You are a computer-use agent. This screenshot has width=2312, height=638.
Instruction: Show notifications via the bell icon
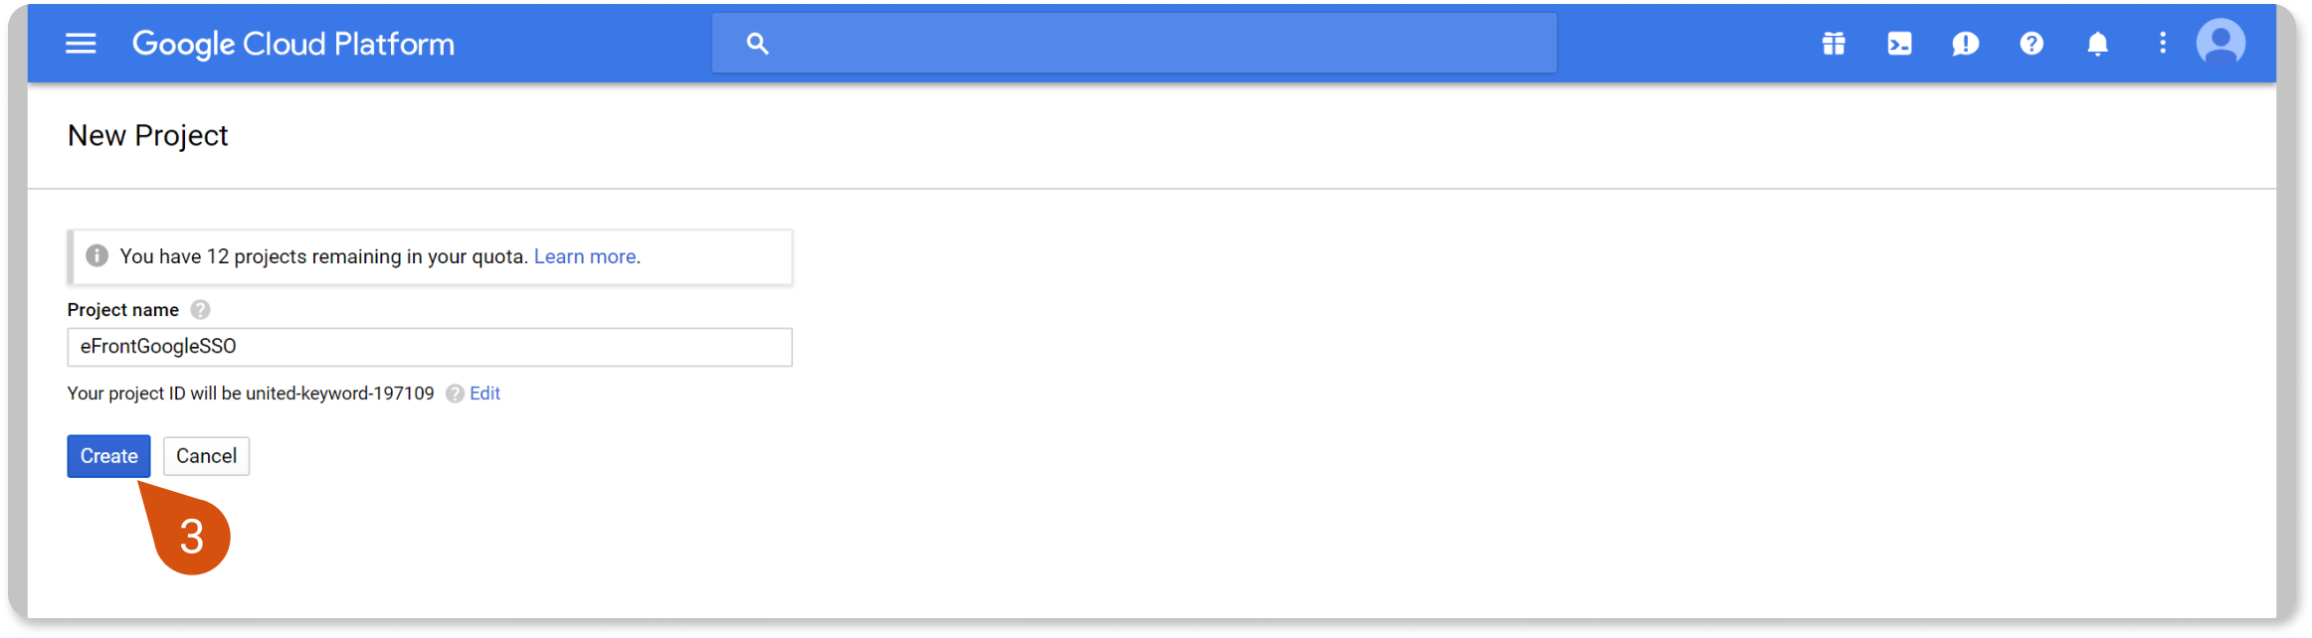coord(2097,44)
